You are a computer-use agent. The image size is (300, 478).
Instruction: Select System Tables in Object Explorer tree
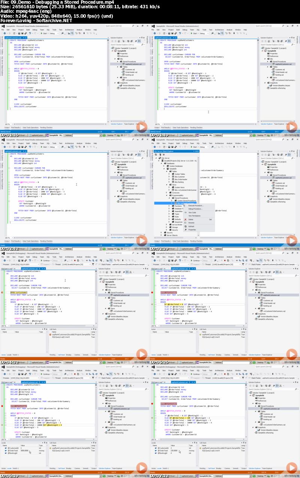pyautogui.click(x=180, y=174)
